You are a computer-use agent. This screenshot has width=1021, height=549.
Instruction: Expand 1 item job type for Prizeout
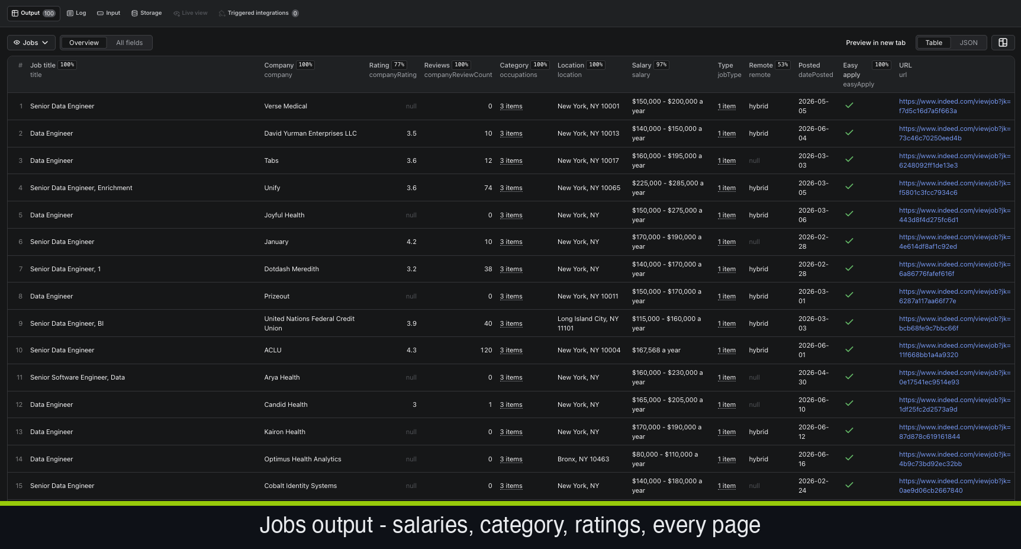(x=726, y=297)
